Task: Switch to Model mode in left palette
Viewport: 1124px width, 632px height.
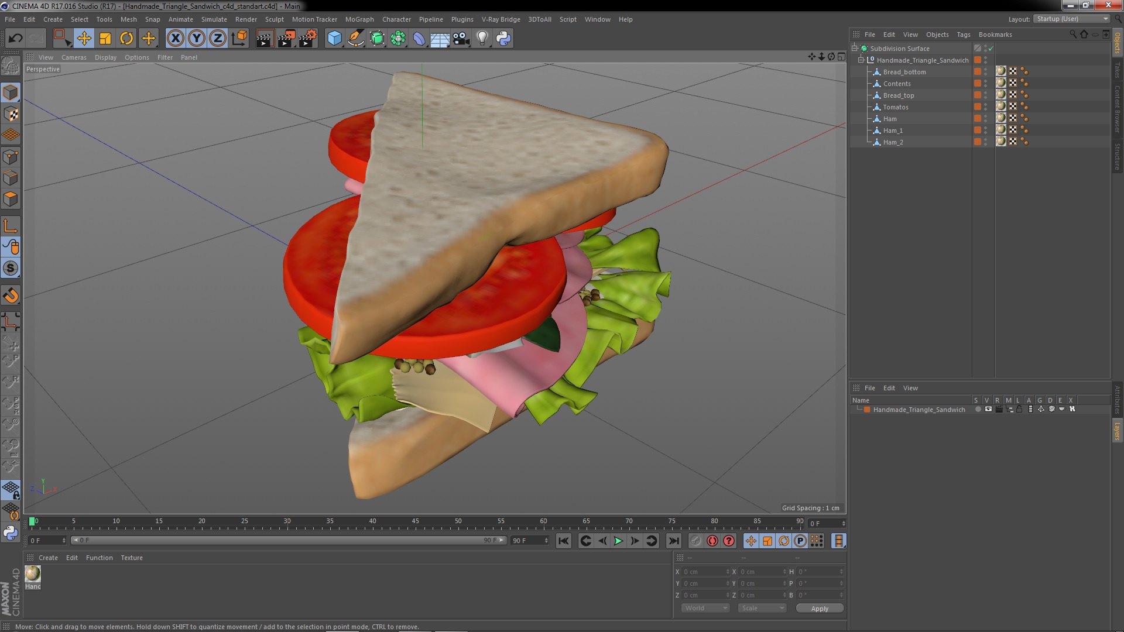Action: tap(11, 92)
